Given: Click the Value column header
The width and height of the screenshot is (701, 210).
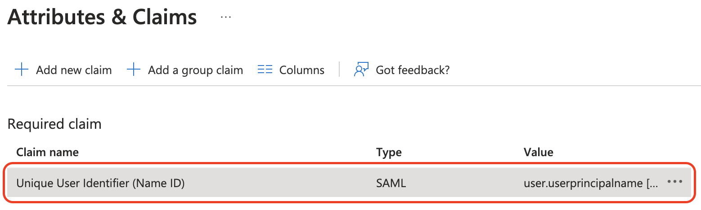Looking at the screenshot, I should [538, 152].
